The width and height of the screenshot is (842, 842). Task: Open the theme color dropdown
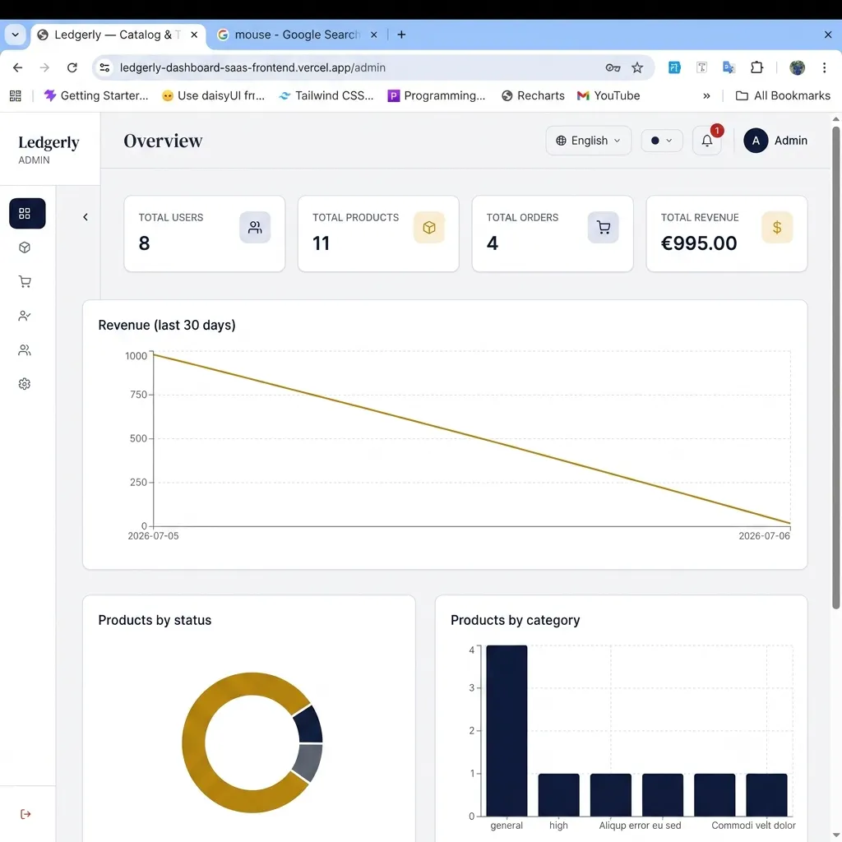pos(662,141)
